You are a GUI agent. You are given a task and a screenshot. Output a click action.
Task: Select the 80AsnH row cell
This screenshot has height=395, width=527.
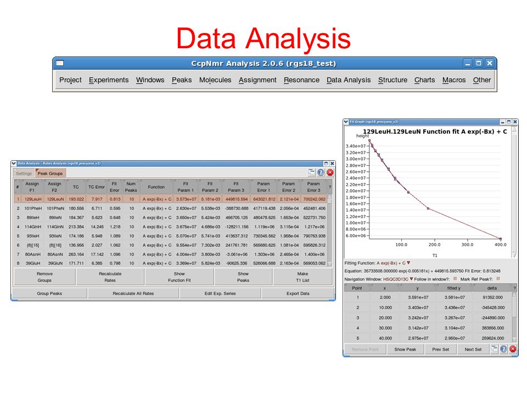pyautogui.click(x=32, y=254)
